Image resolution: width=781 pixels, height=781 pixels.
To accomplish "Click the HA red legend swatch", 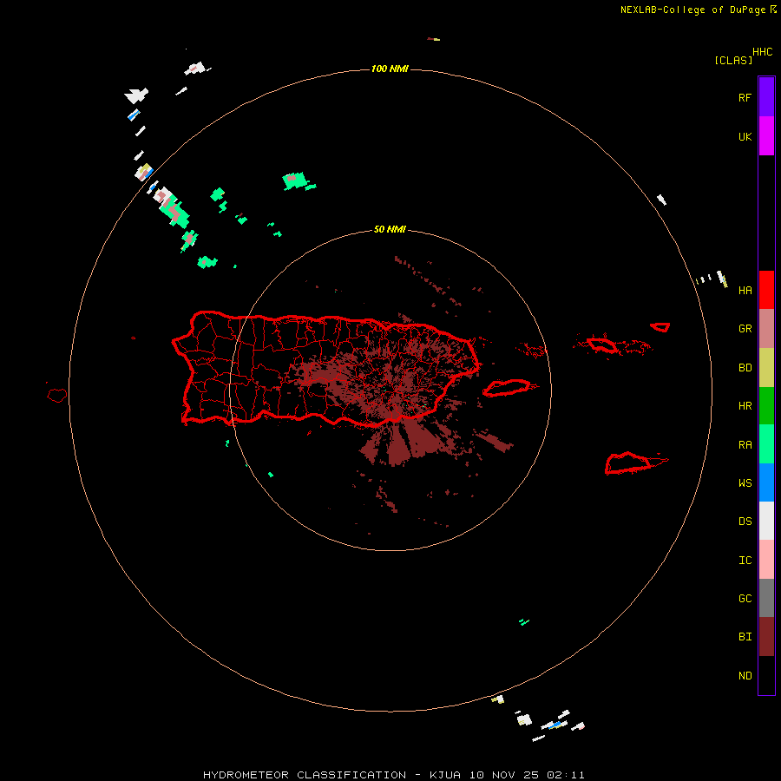I will (766, 290).
